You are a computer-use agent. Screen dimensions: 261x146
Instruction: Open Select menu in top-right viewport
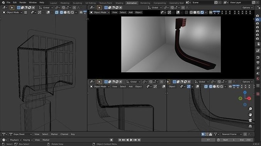coord(123,12)
